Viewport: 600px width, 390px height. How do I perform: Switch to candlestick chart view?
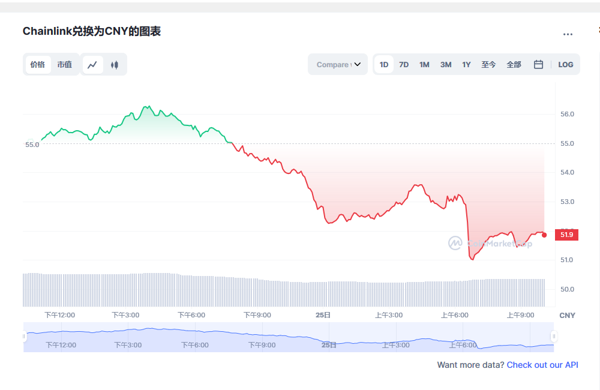pyautogui.click(x=115, y=65)
